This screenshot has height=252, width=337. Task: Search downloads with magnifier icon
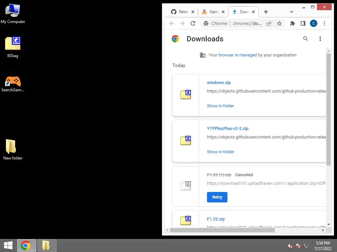(x=305, y=39)
